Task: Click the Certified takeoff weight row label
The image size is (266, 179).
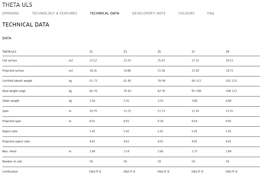Action: point(17,81)
